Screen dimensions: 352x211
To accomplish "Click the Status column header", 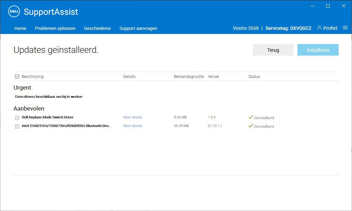I will pyautogui.click(x=254, y=77).
